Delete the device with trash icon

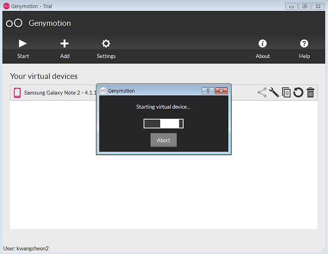click(x=310, y=92)
